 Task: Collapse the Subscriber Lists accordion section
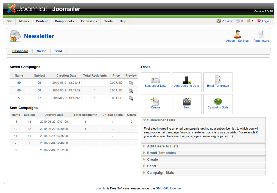tap(161, 120)
